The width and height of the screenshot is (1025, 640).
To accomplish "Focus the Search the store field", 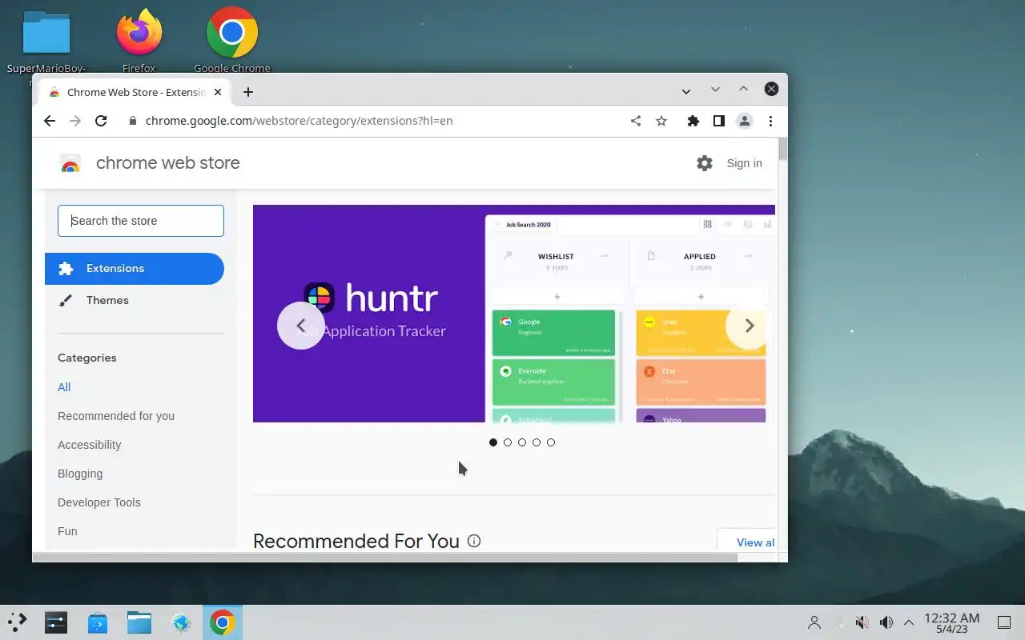I will (141, 221).
